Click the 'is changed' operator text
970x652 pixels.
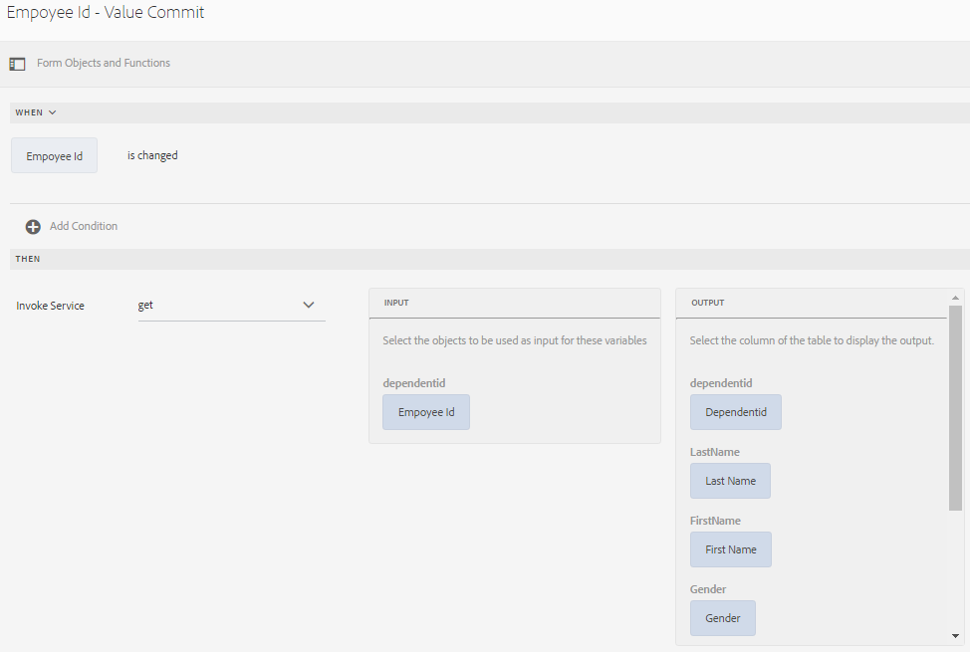point(152,155)
